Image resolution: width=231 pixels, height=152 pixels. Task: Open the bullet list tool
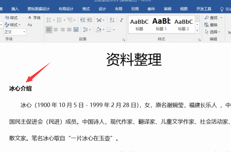click(x=49, y=20)
